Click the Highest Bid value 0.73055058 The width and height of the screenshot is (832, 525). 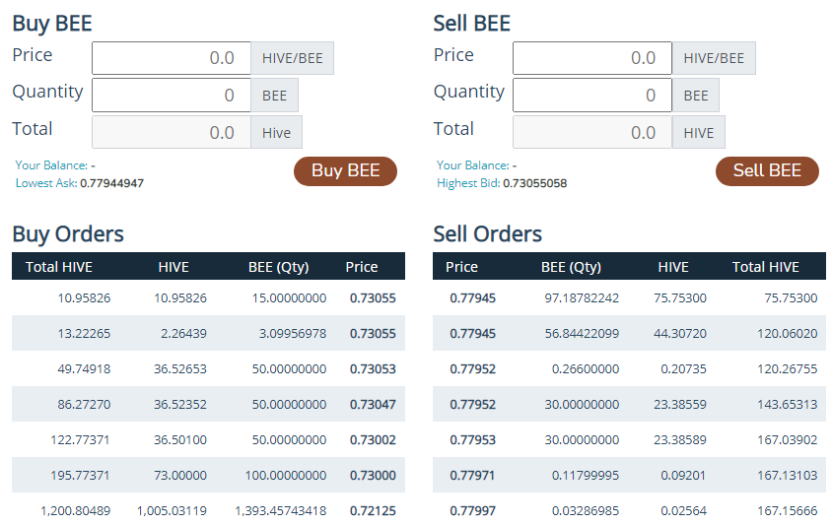click(535, 183)
